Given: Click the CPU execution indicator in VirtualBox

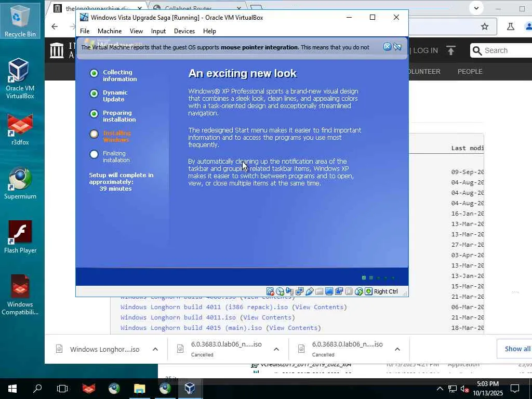Looking at the screenshot, I should click(x=349, y=291).
